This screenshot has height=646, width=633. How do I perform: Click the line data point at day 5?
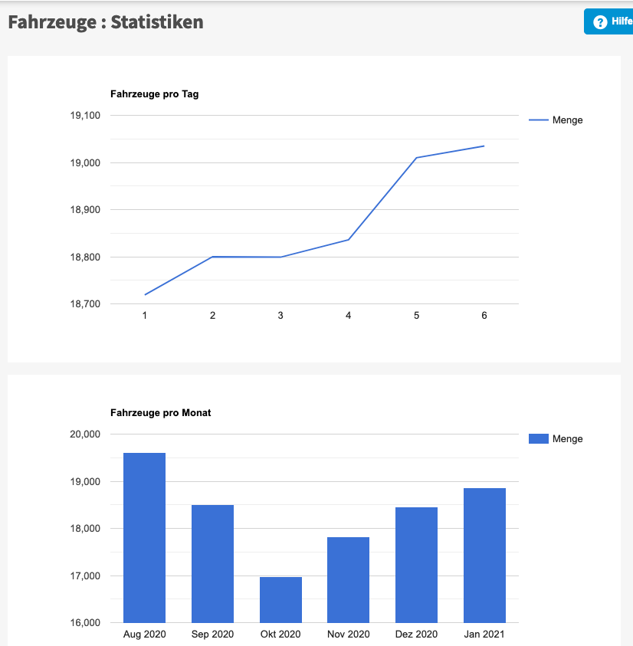coord(416,158)
